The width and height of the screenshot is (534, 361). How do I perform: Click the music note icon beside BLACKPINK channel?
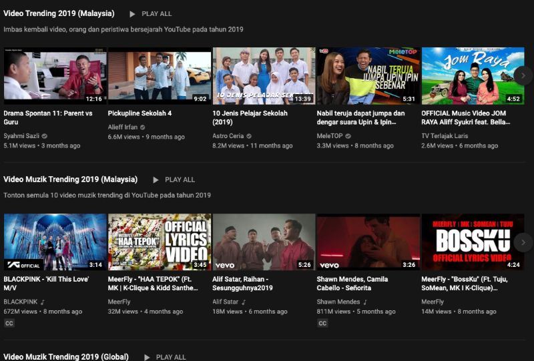(43, 302)
